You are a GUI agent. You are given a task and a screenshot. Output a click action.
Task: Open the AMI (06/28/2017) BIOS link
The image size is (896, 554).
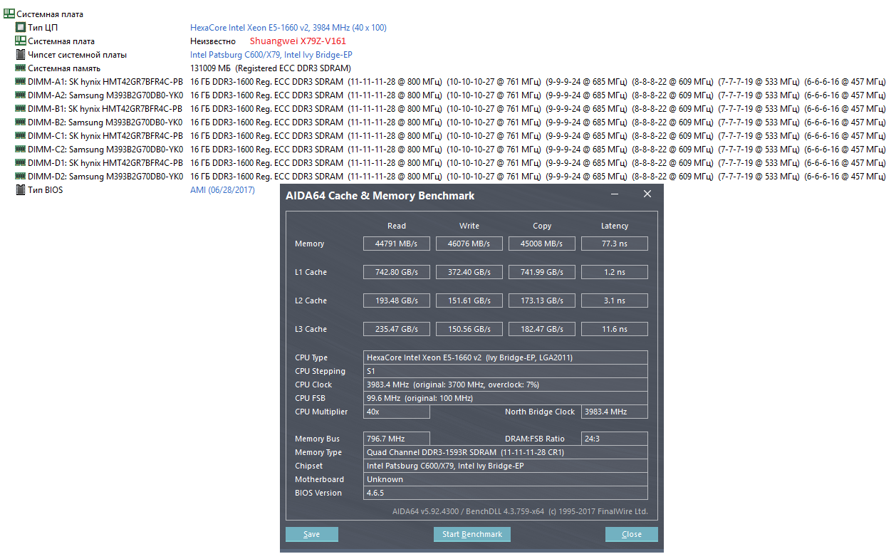coord(222,190)
